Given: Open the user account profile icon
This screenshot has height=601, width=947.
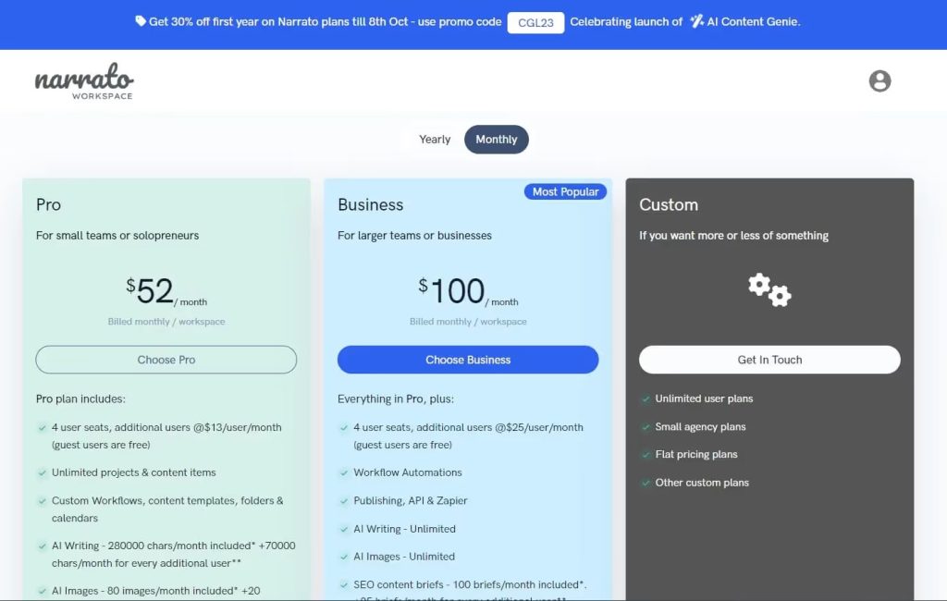Looking at the screenshot, I should pyautogui.click(x=879, y=81).
